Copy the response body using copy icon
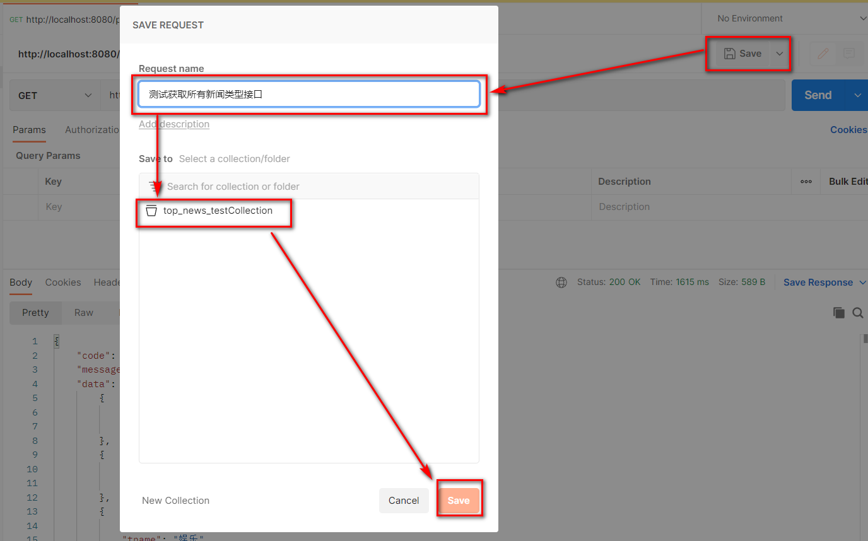 (x=838, y=313)
